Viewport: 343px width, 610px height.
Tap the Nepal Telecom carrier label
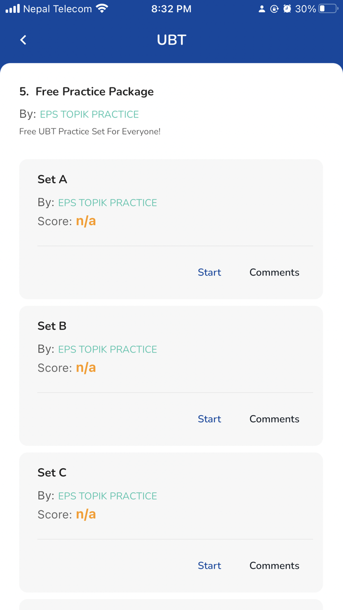[57, 8]
